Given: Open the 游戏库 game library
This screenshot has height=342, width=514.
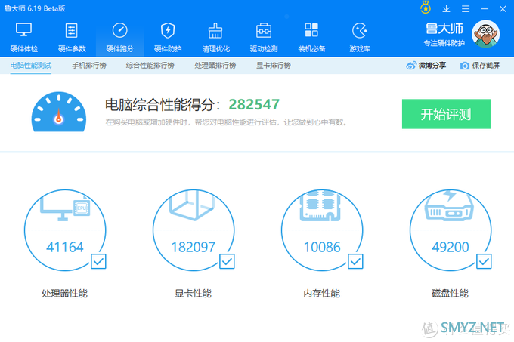Looking at the screenshot, I should [360, 36].
